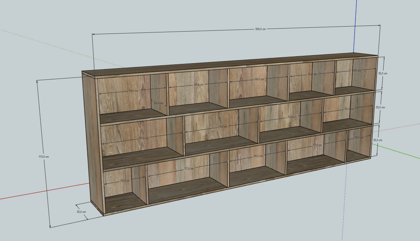Select "56,0 cm" in the top-left compartment
420x241 pixels.
pyautogui.click(x=133, y=91)
